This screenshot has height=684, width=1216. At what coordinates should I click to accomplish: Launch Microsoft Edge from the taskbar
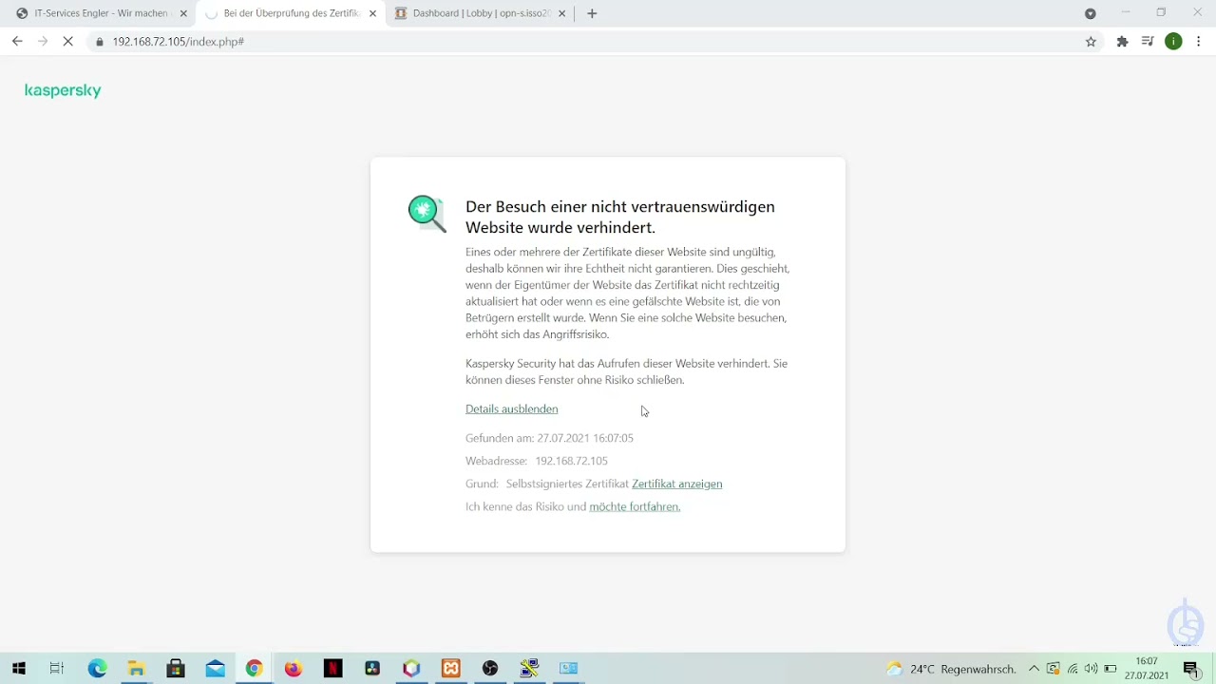click(97, 669)
